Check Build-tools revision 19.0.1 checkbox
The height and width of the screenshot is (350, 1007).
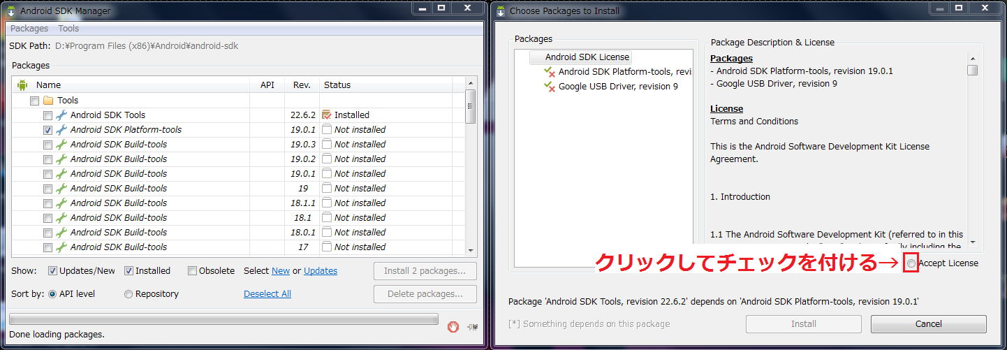click(x=47, y=174)
